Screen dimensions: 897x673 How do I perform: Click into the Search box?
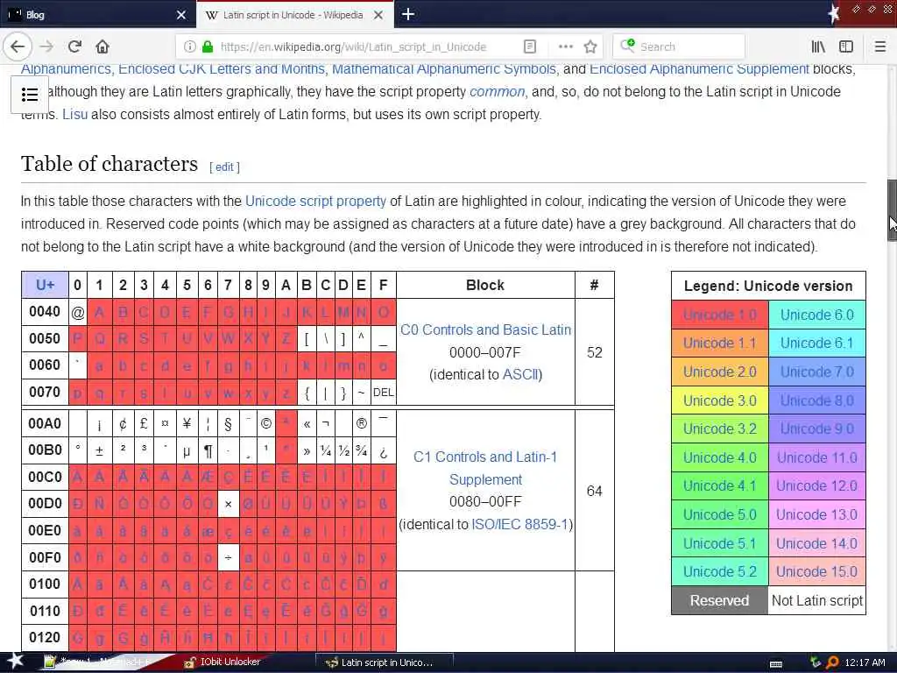(x=679, y=46)
